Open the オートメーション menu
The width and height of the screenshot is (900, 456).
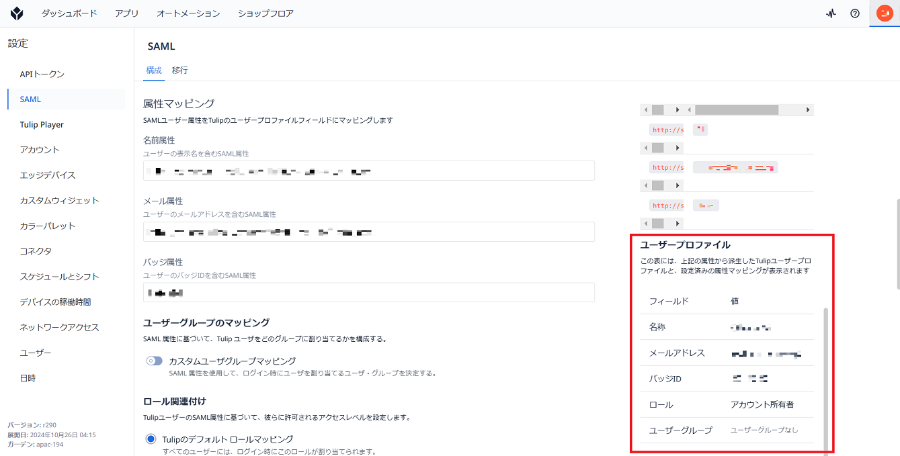[x=188, y=13]
